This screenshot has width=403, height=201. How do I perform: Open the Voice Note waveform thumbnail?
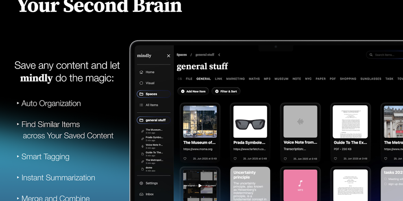[300, 122]
